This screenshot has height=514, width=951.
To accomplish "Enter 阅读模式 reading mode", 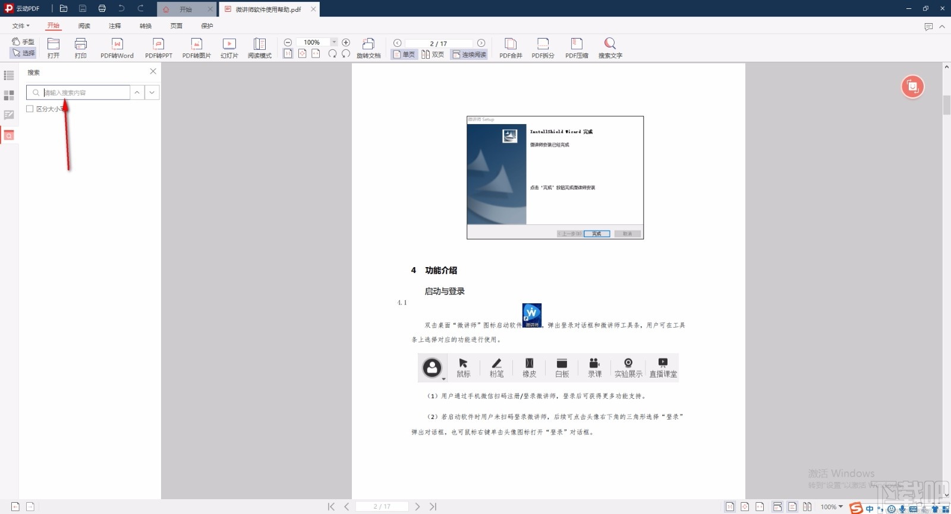I will tap(260, 47).
